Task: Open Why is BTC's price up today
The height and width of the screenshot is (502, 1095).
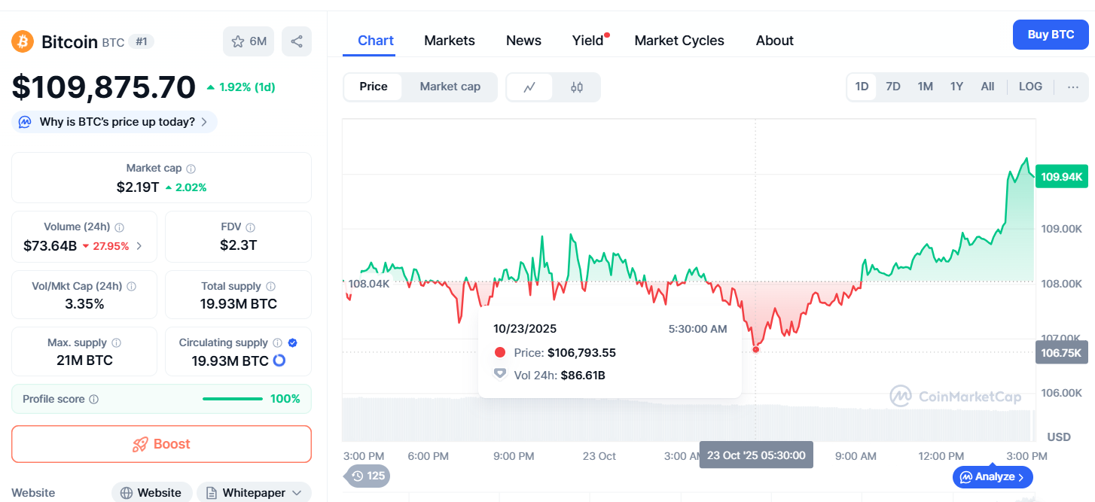Action: (114, 122)
